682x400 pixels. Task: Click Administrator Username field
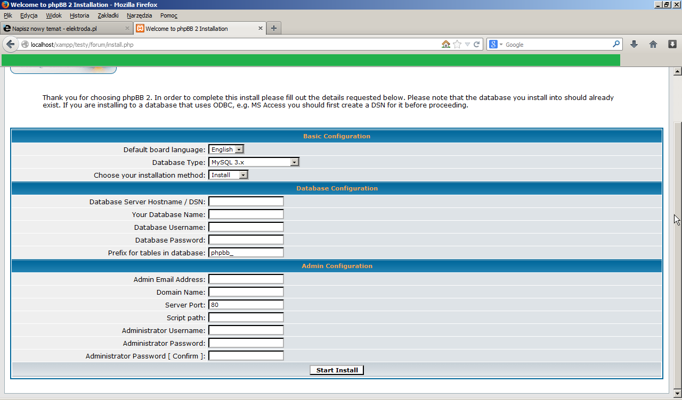click(x=246, y=330)
